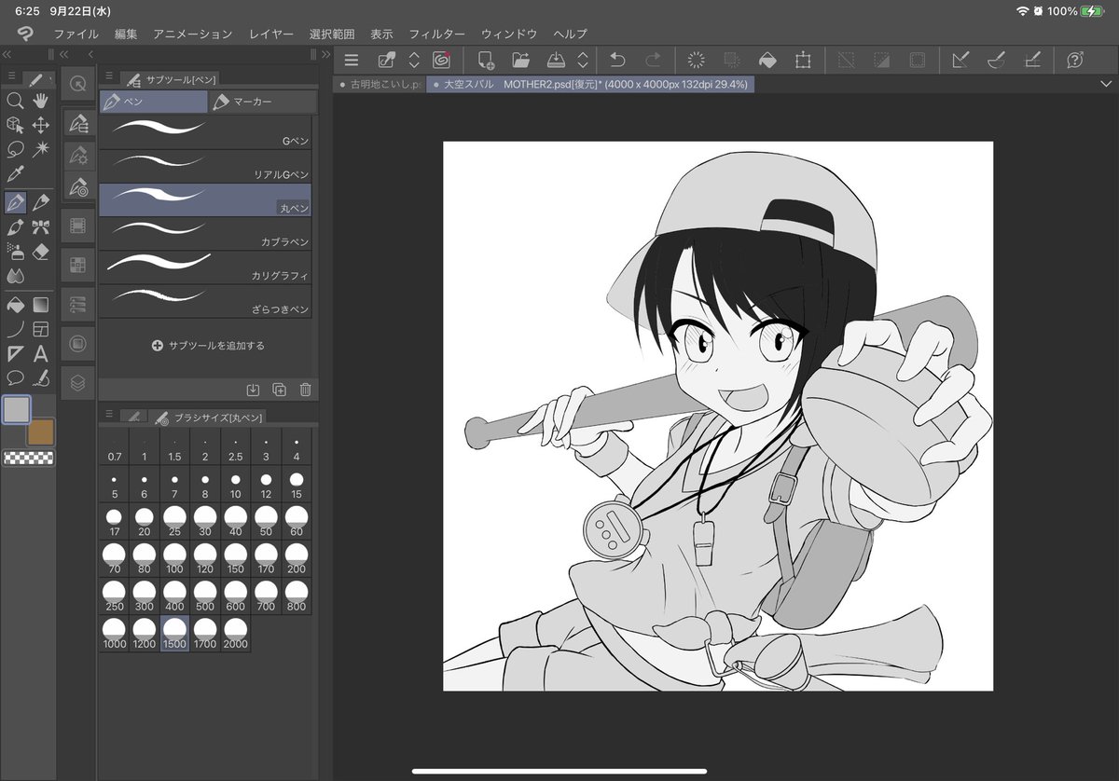Select the Brush tool

[x=15, y=226]
